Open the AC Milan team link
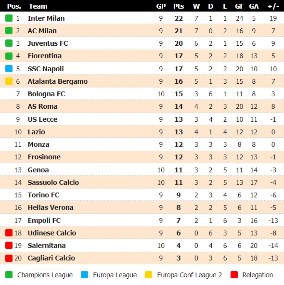The height and width of the screenshot is (285, 284). [x=42, y=31]
